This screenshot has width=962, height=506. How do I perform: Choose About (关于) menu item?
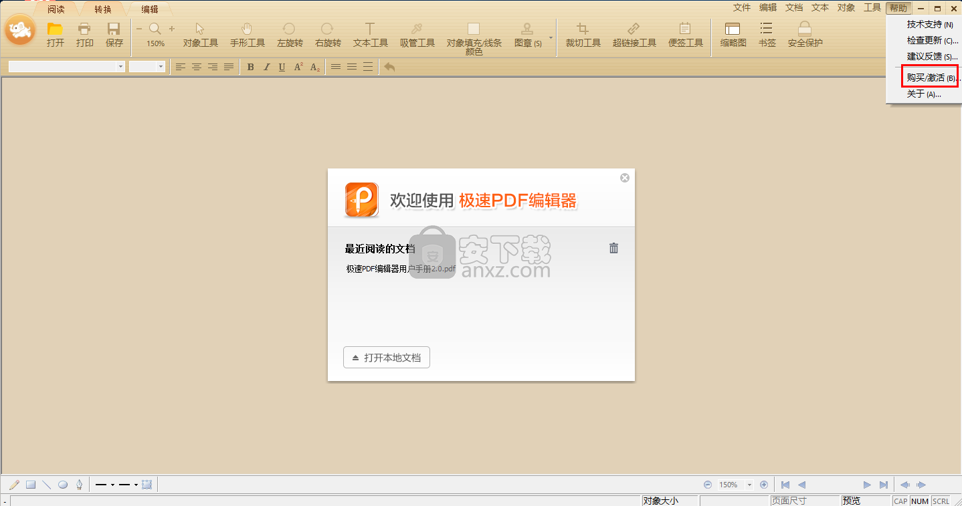coord(923,94)
